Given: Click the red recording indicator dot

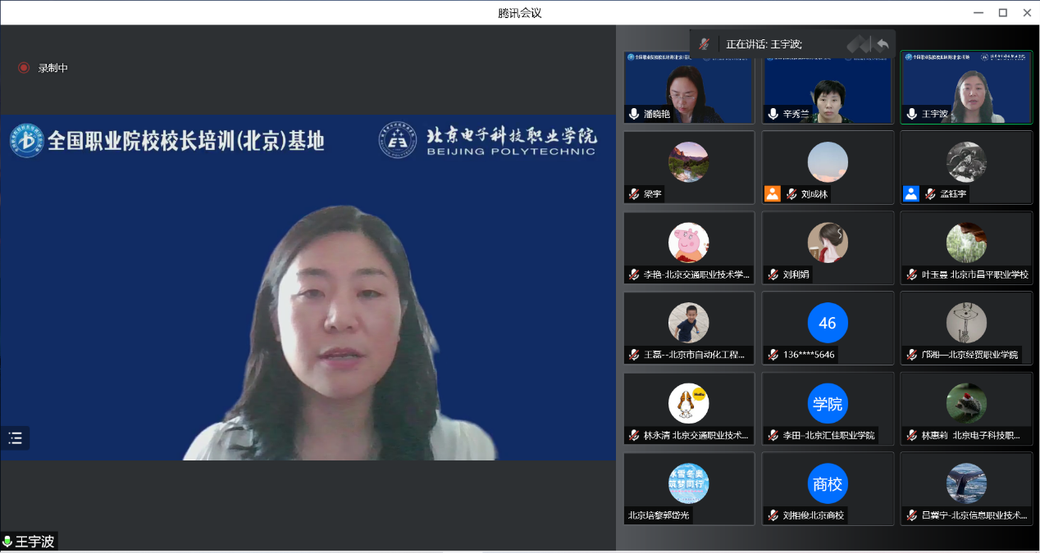Looking at the screenshot, I should [24, 68].
